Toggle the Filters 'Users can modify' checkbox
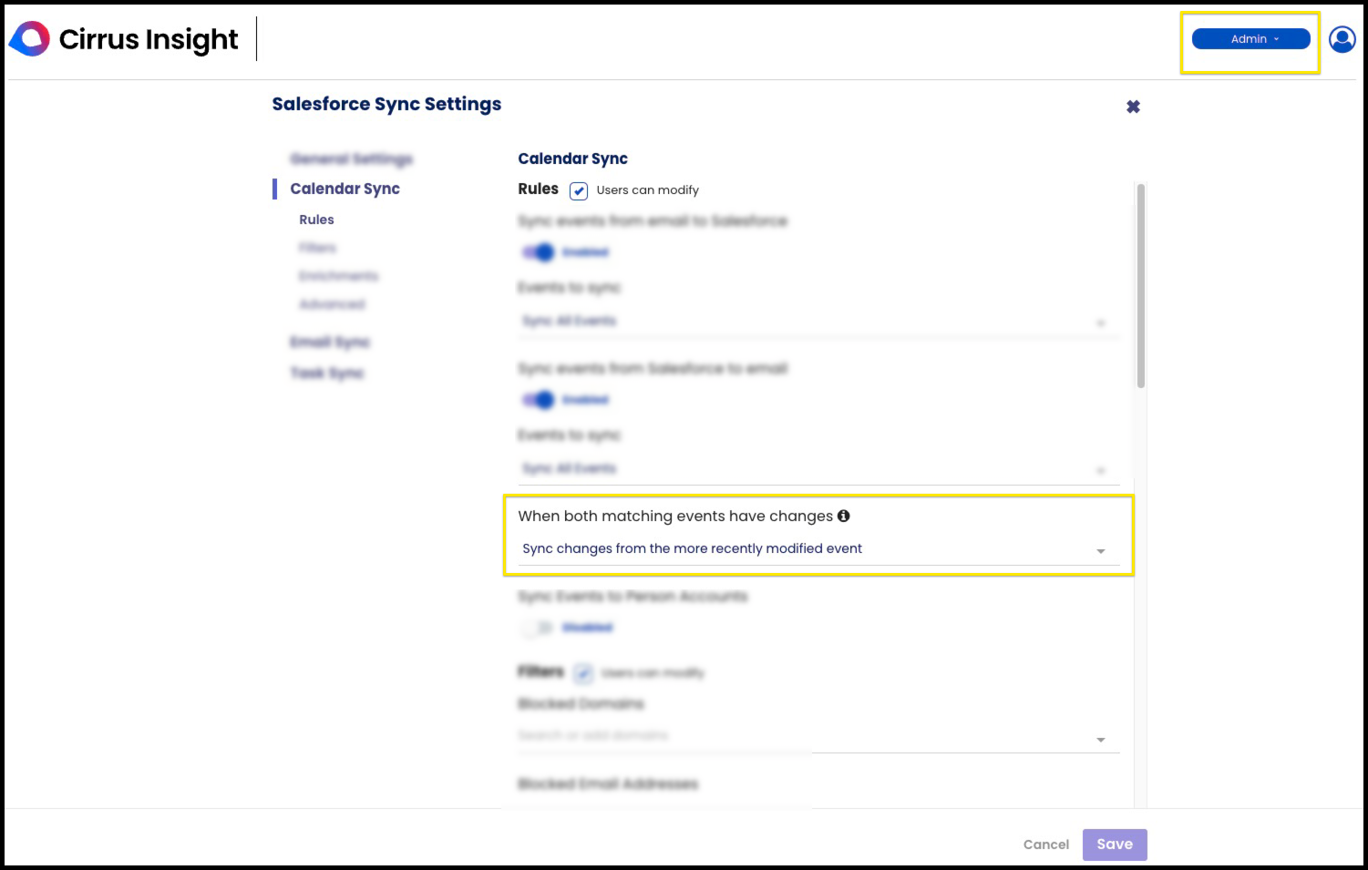Screen dimensions: 1368x870 coord(583,673)
